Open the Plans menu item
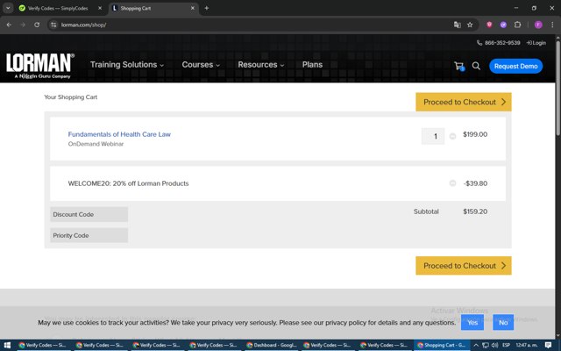 click(x=312, y=65)
